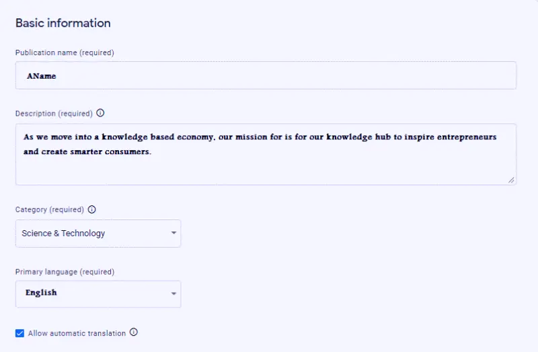Open the Science & Technology category dropdown

coord(98,234)
